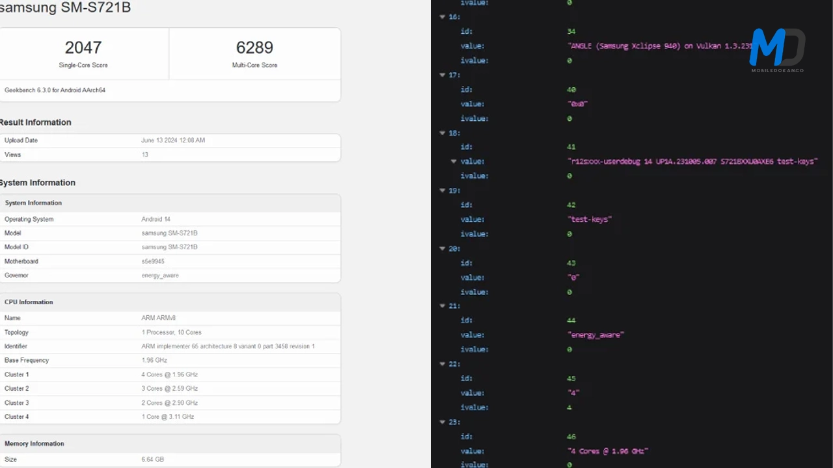
Task: Click the Motherboard value s5e9945
Action: [x=153, y=261]
